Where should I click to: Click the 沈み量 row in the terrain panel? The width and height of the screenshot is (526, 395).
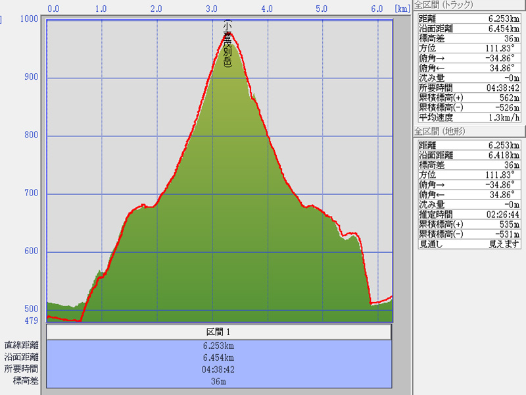pos(469,204)
